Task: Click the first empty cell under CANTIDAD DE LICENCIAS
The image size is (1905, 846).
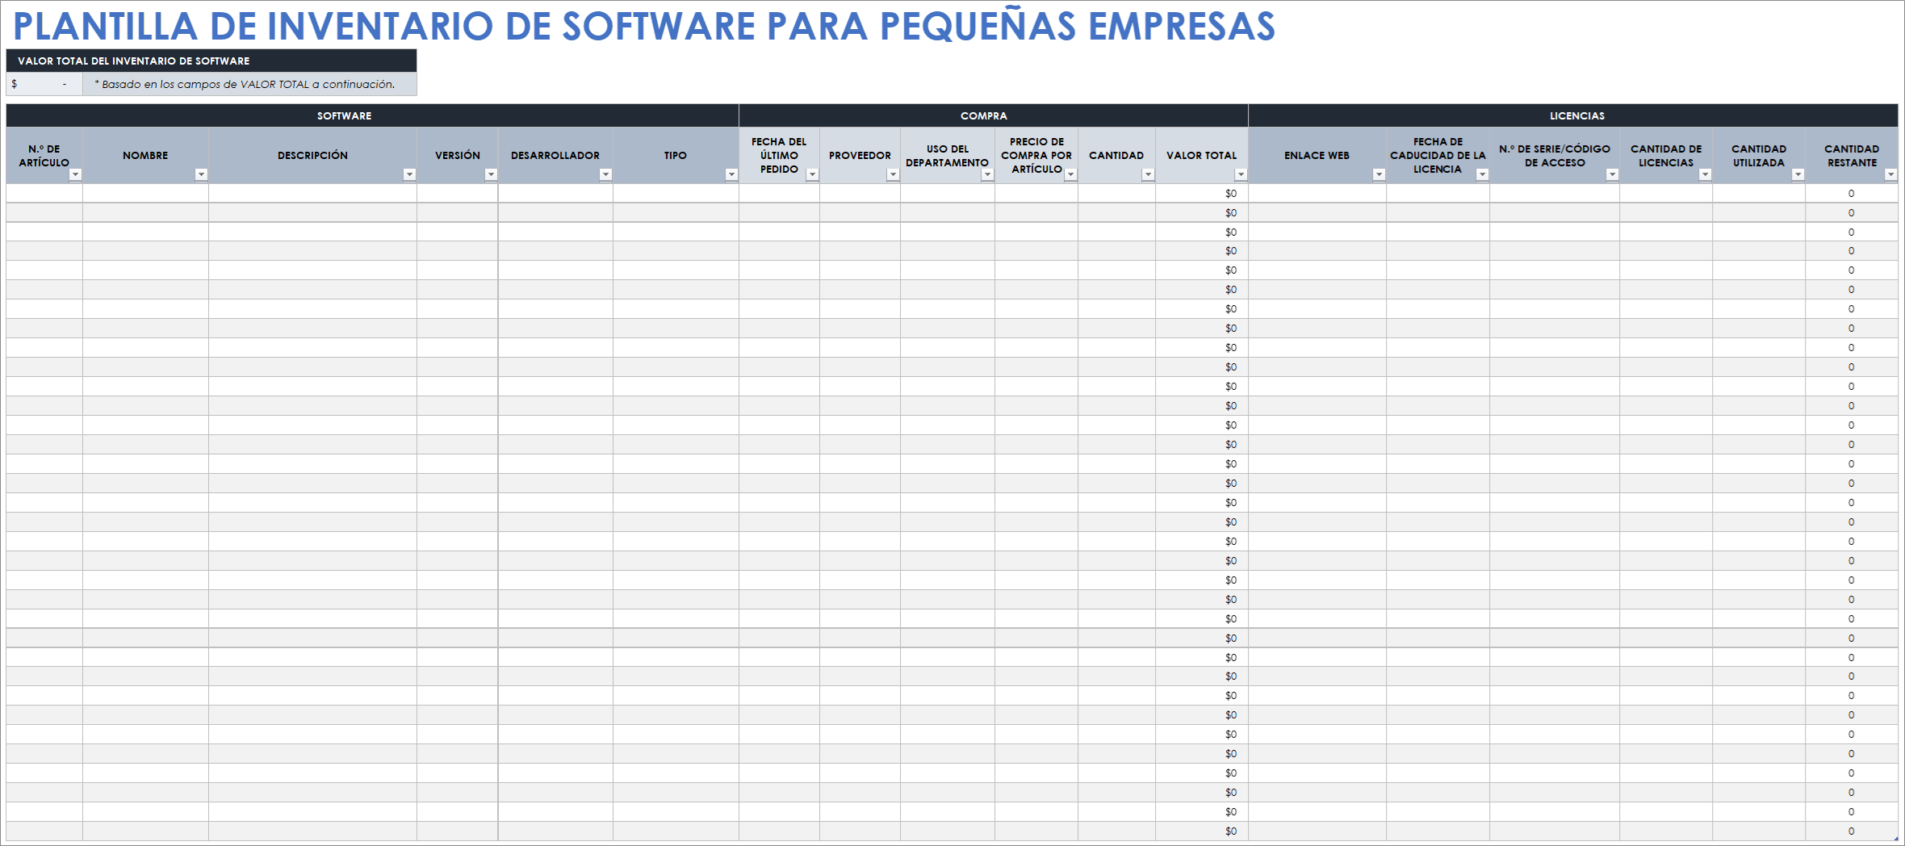Action: point(1666,194)
